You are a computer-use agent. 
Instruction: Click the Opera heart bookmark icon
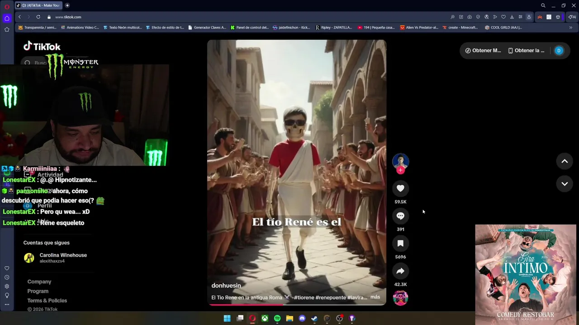[x=503, y=17]
